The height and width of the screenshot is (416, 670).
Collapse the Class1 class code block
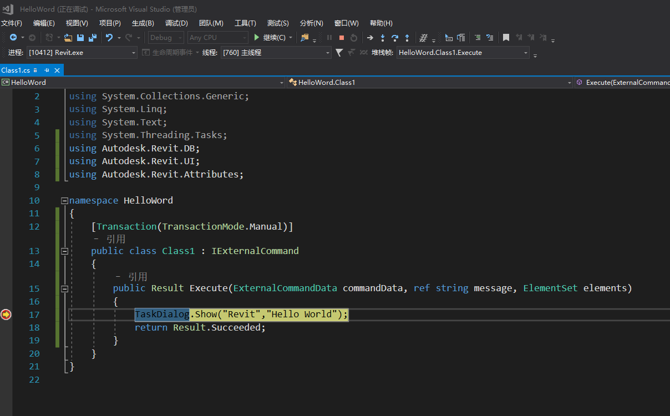tap(64, 251)
